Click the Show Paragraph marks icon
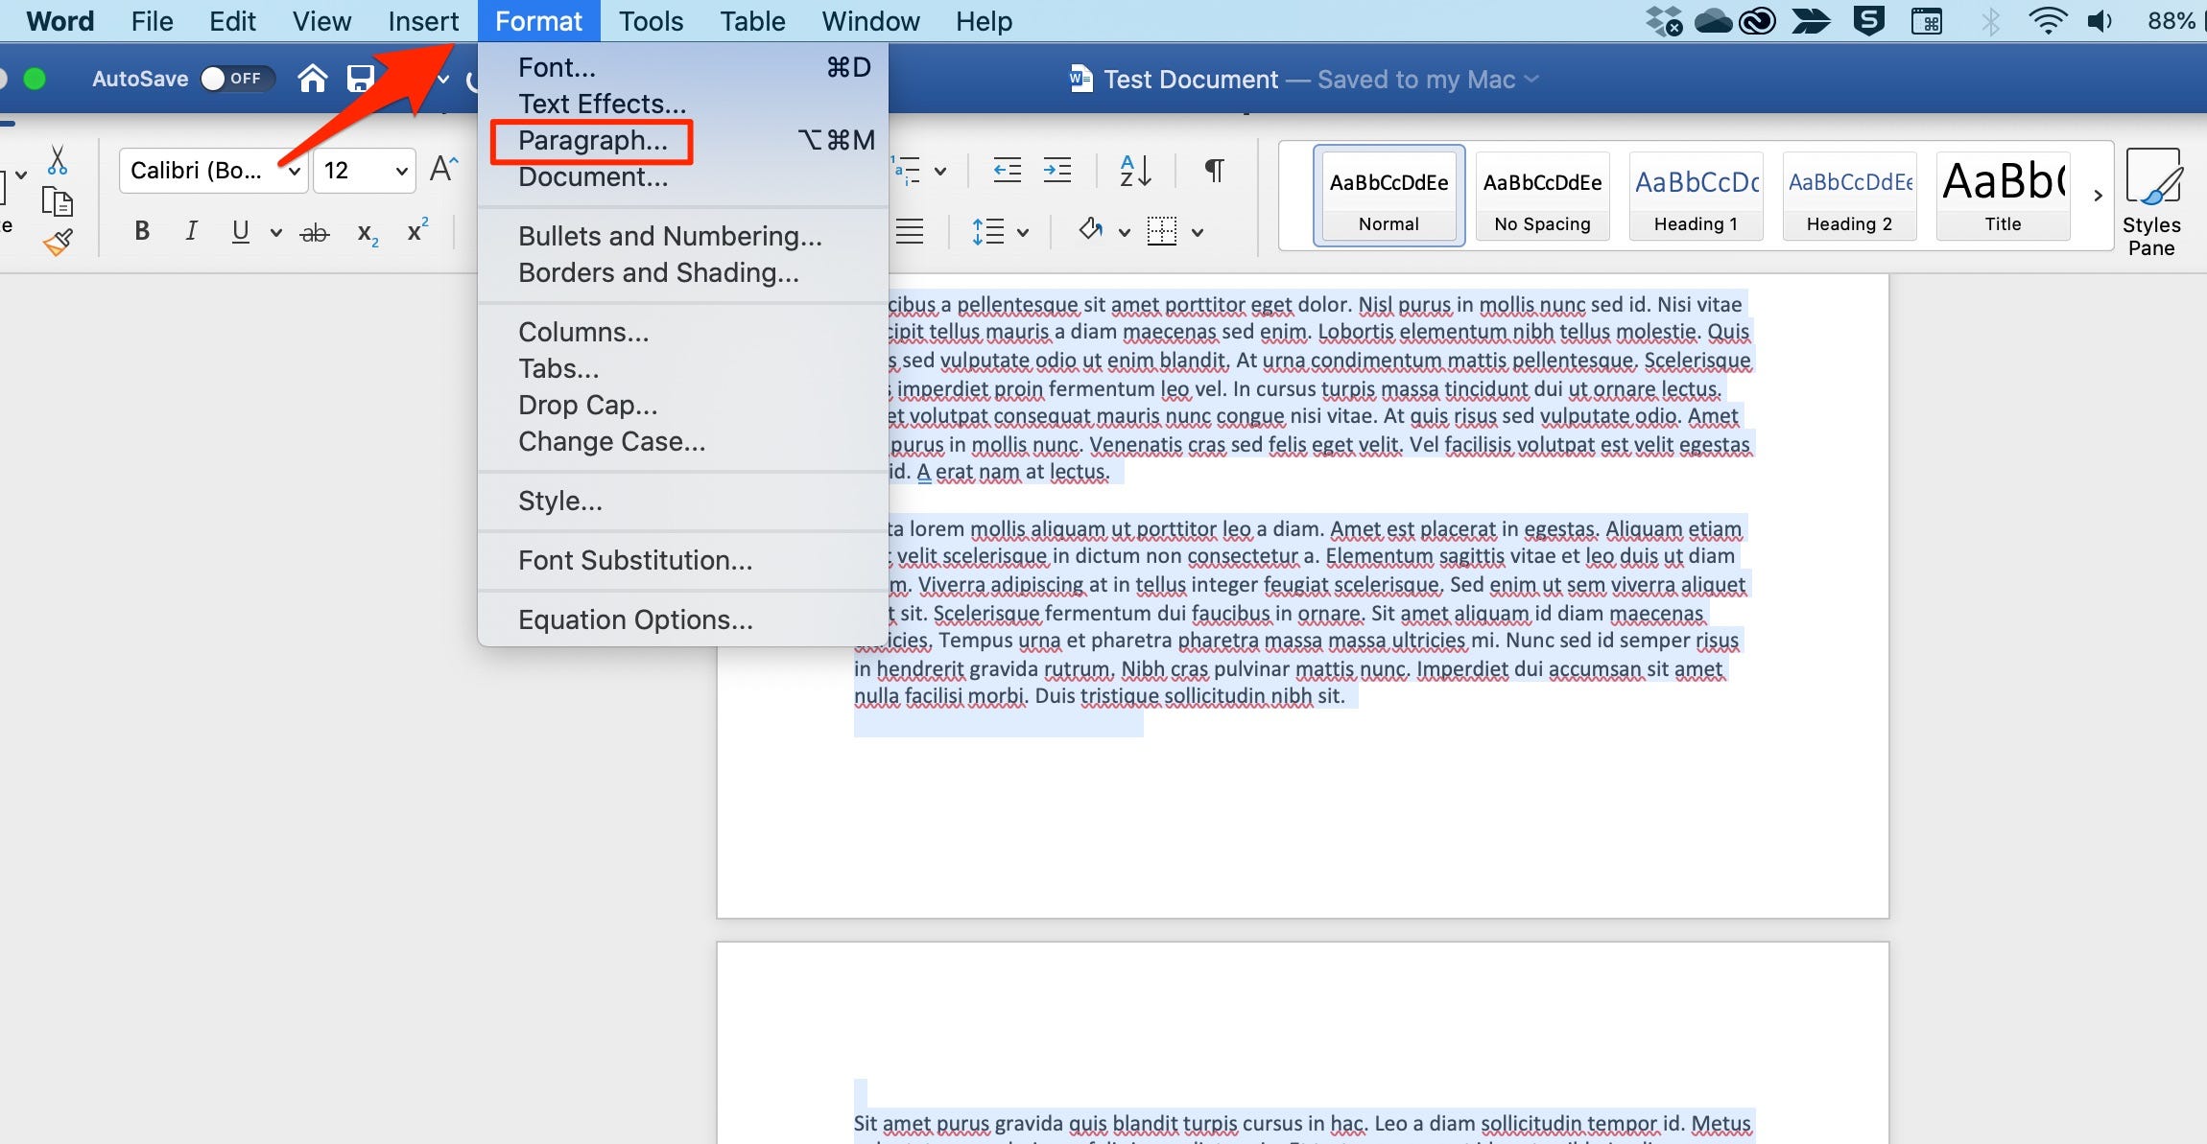Screen dimensions: 2207x1144 [1215, 173]
